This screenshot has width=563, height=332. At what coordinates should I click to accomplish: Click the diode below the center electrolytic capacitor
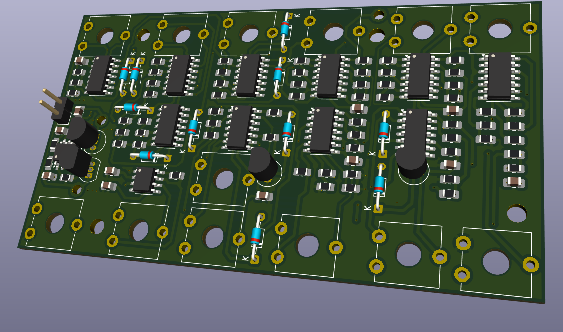click(256, 237)
